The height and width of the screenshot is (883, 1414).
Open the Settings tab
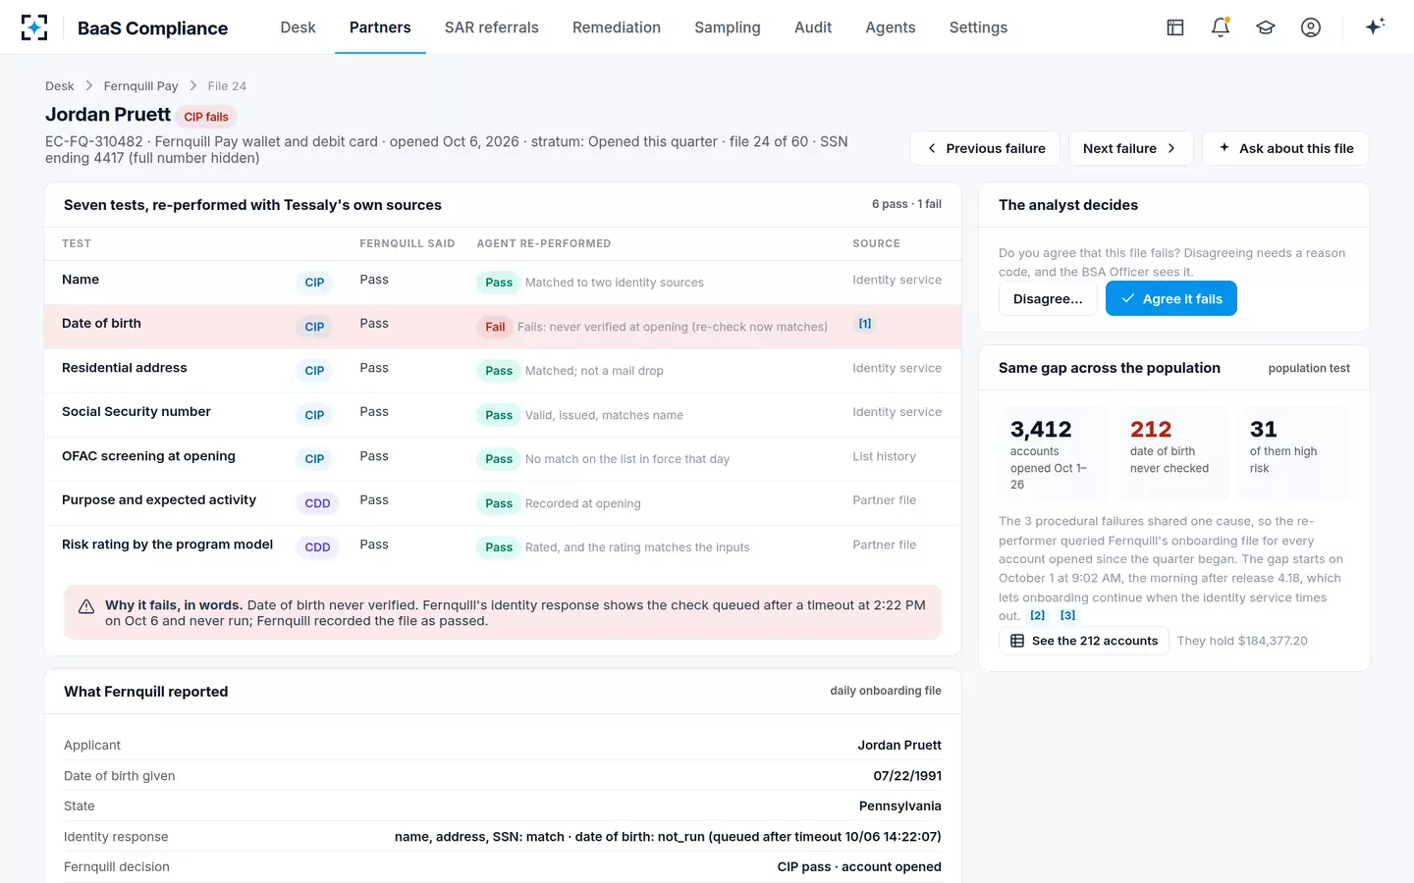pos(978,27)
